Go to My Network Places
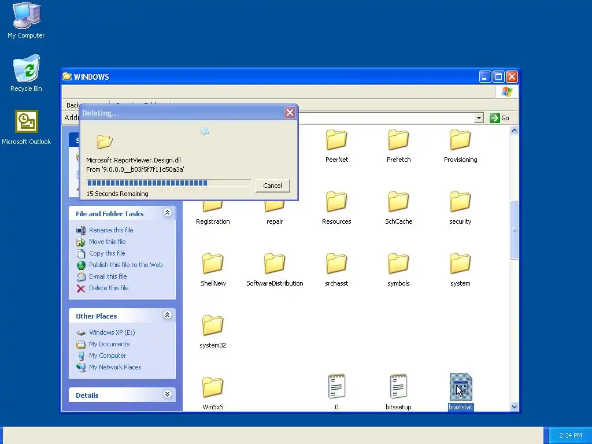Viewport: 592px width, 444px height. (115, 367)
